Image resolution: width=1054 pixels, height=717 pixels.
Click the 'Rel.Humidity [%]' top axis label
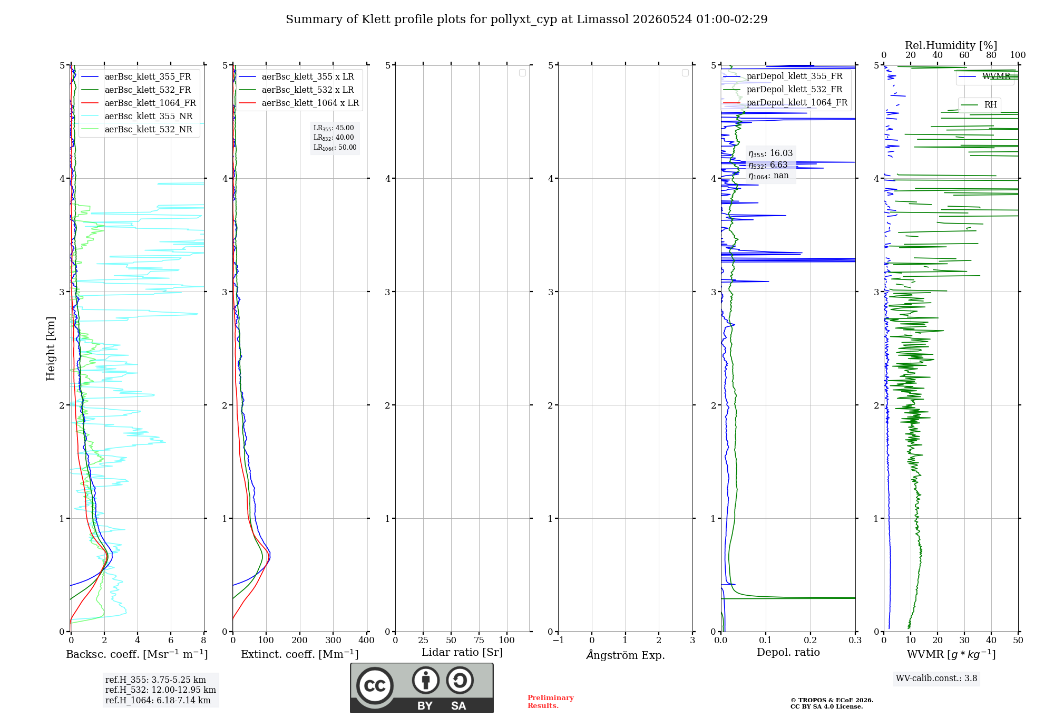pos(951,45)
